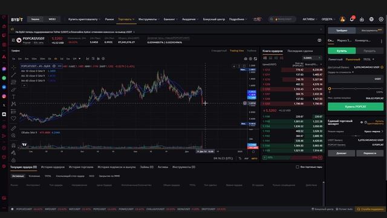Select buy-and-sell order book view icon
The width and height of the screenshot is (387, 218).
[265, 58]
